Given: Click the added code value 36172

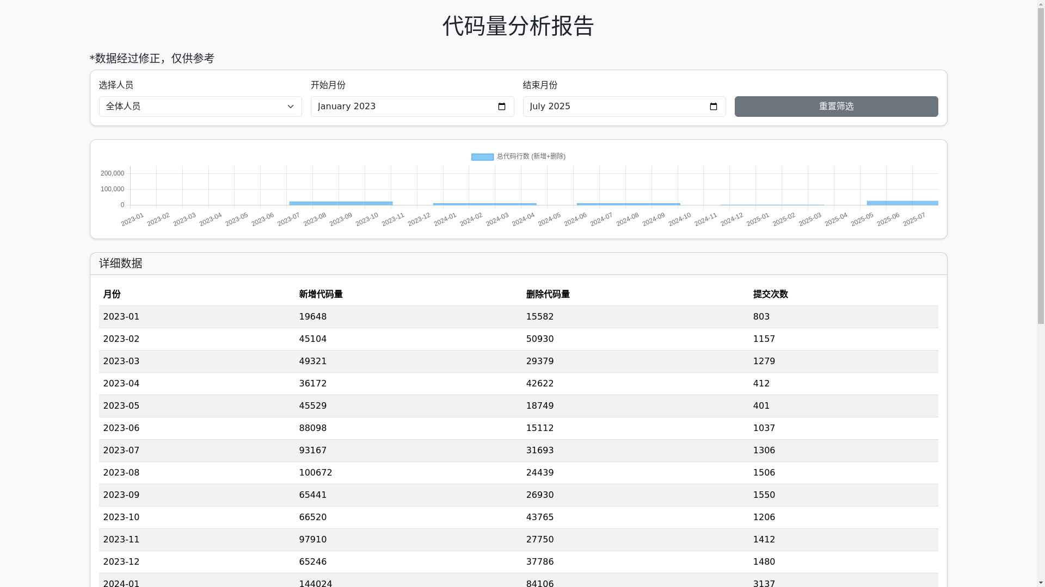Looking at the screenshot, I should pos(312,383).
